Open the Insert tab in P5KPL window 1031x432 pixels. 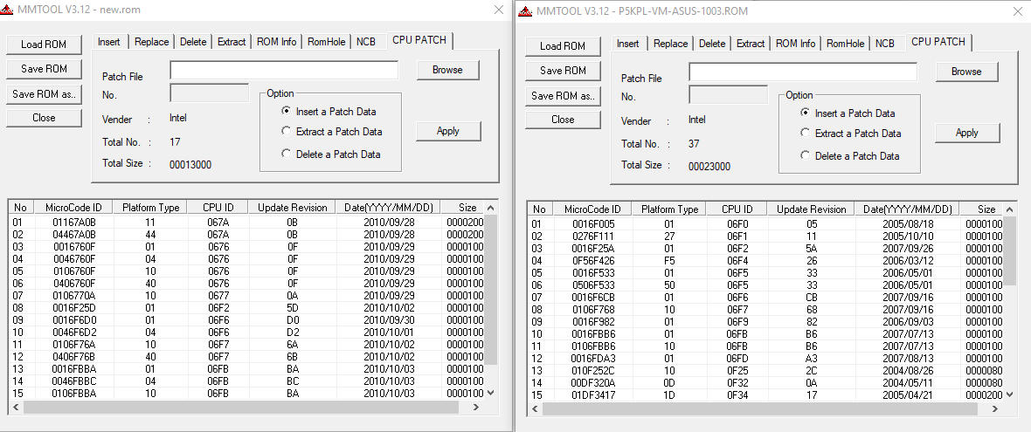(x=628, y=44)
